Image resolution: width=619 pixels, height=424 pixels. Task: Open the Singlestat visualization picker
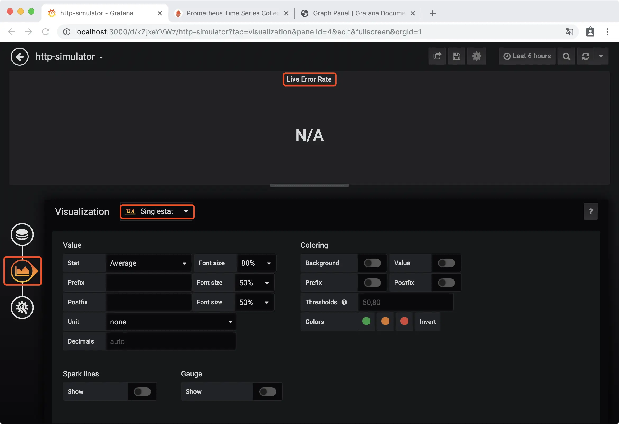coord(157,211)
